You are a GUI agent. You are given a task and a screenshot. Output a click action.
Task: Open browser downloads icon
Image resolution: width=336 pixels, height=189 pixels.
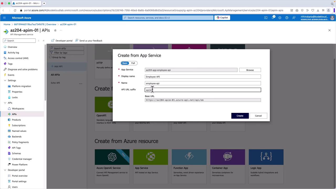pyautogui.click(x=318, y=10)
